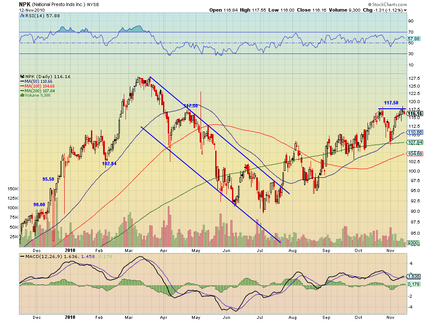Click the 117.50 resistance label above November
Image resolution: width=427 pixels, height=321 pixels.
click(391, 103)
